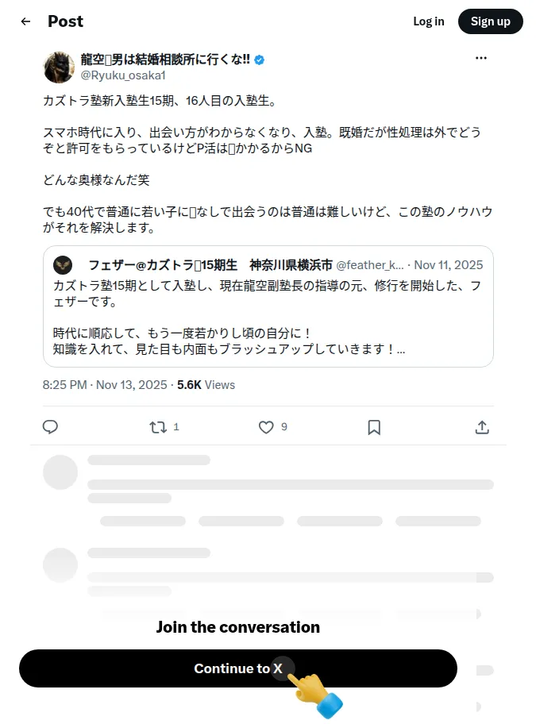Viewport: 536px width, 724px height.
Task: Click the blue verified badge
Action: pyautogui.click(x=260, y=60)
